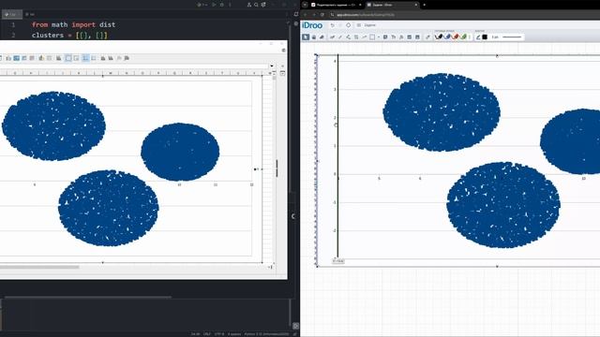This screenshot has width=600, height=337.
Task: Pick the red pen preset in iDroo
Action: [456, 37]
